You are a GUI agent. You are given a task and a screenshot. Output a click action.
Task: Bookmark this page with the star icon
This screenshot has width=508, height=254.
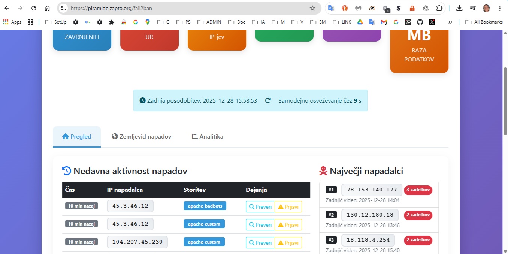pos(312,8)
